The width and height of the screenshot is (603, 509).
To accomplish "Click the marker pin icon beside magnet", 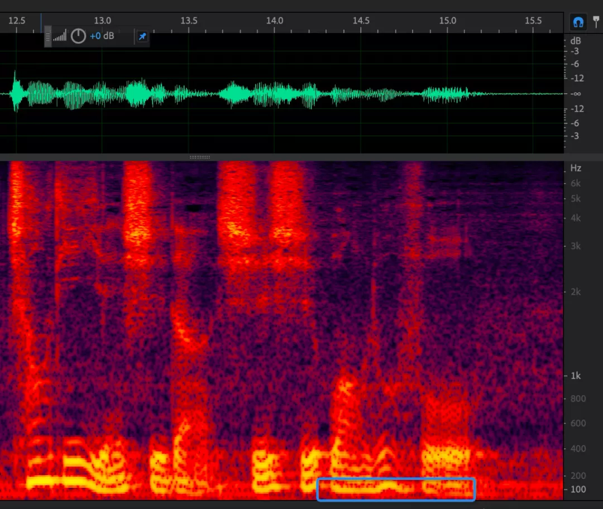I will (x=596, y=22).
